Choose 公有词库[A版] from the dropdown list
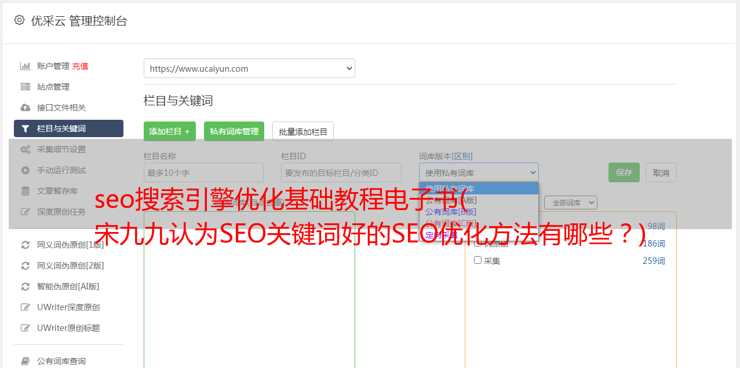The image size is (740, 368). tap(479, 200)
